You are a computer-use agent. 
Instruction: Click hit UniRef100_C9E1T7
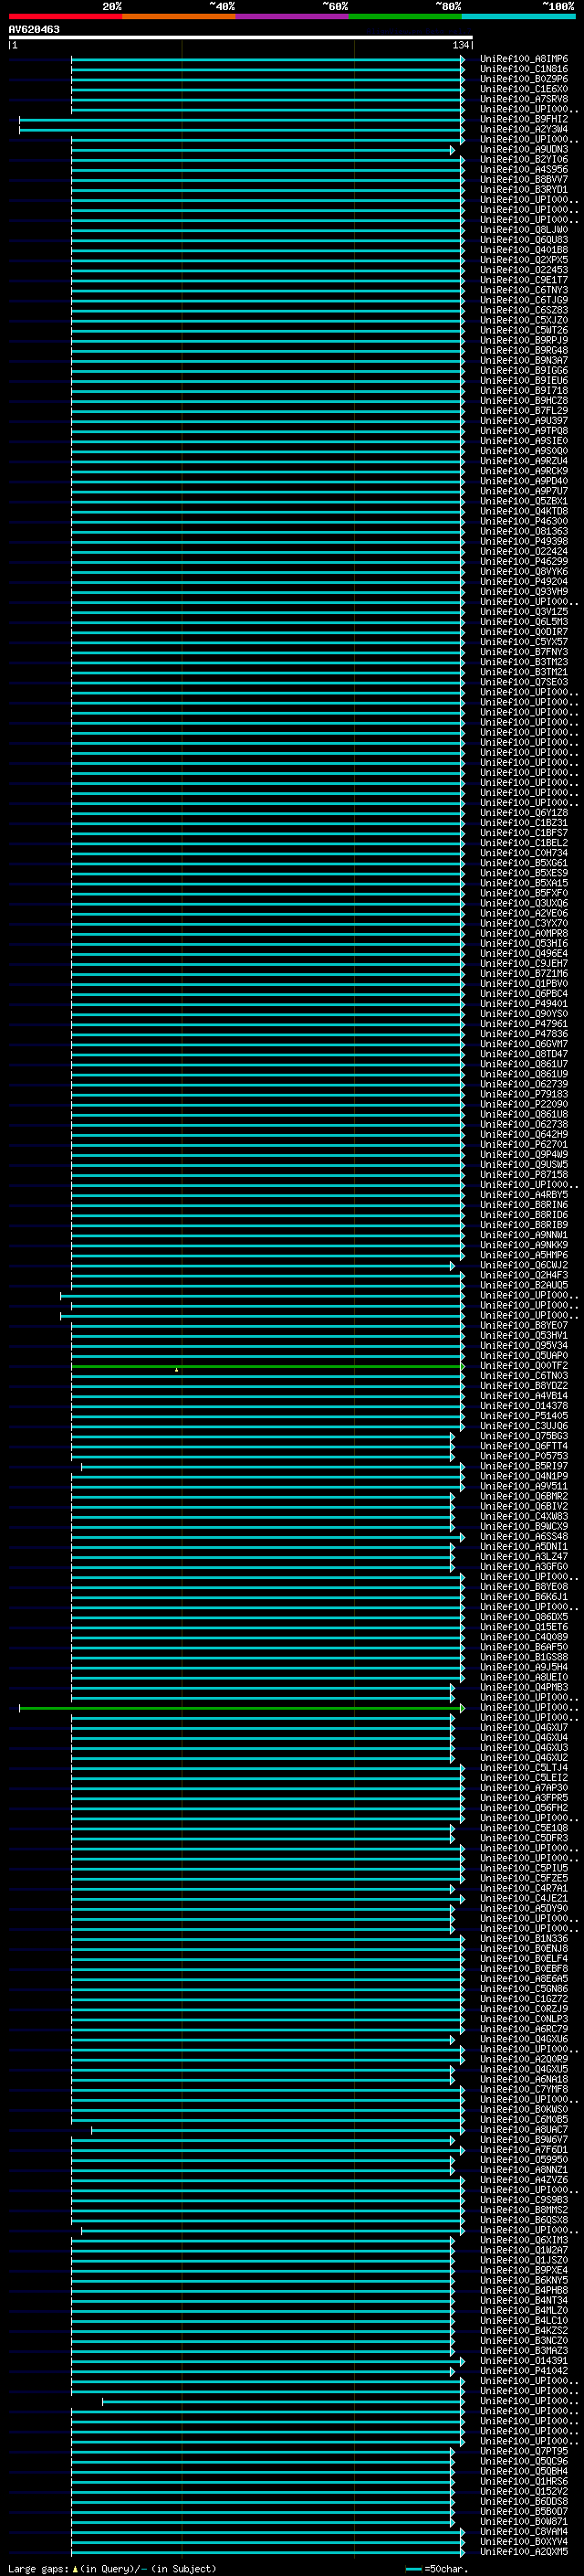[524, 280]
